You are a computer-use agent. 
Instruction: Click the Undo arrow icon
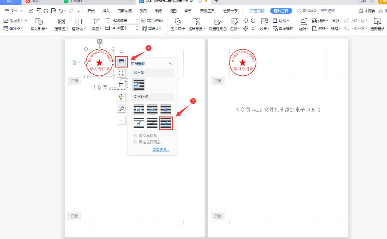tap(61, 11)
